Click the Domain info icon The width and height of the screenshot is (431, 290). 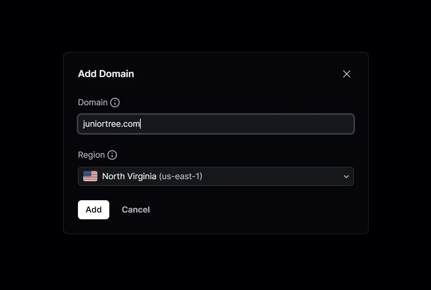tap(115, 102)
